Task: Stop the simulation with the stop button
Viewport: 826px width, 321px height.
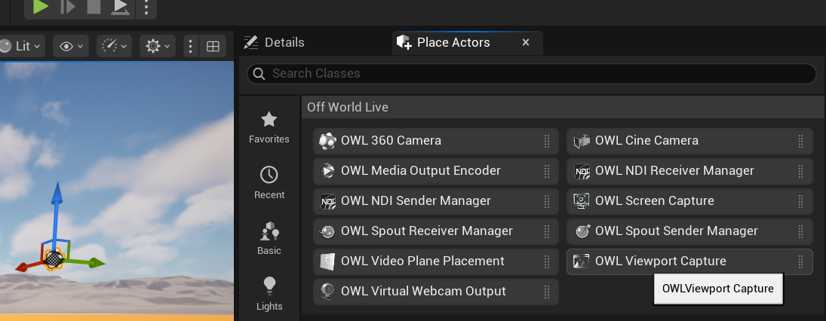Action: [x=94, y=7]
